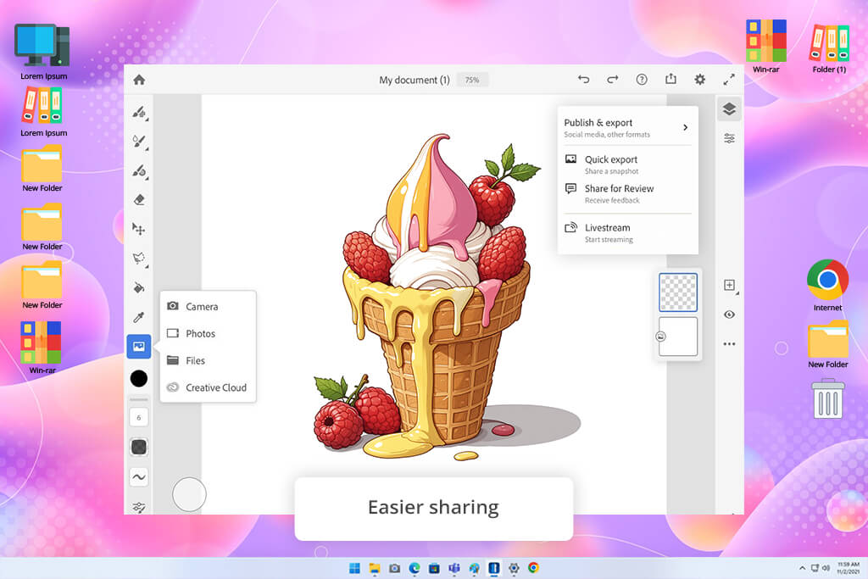Select the Paint Bucket fill tool

(x=139, y=287)
